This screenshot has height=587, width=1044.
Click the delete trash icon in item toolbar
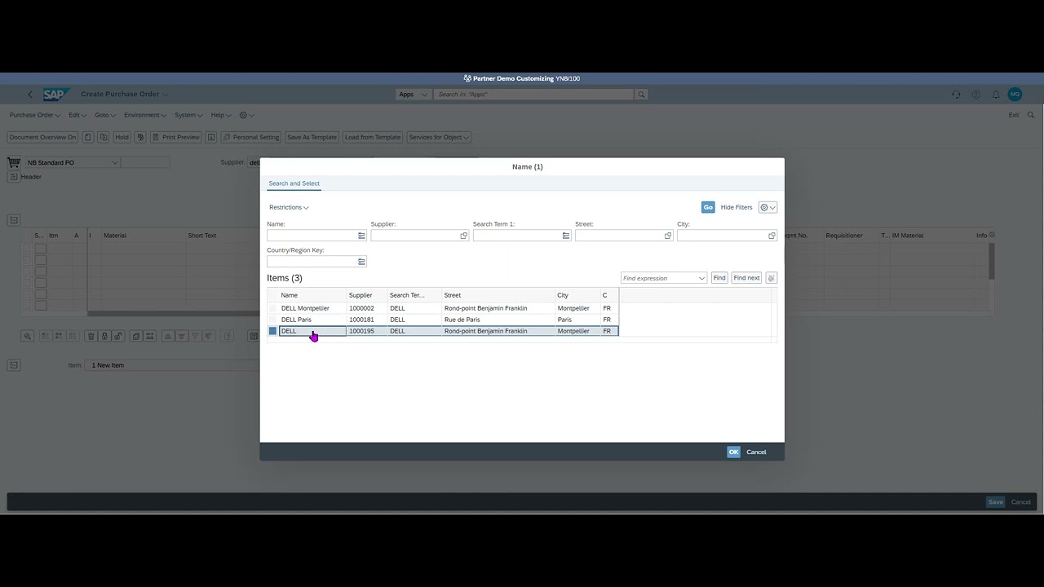tap(91, 336)
